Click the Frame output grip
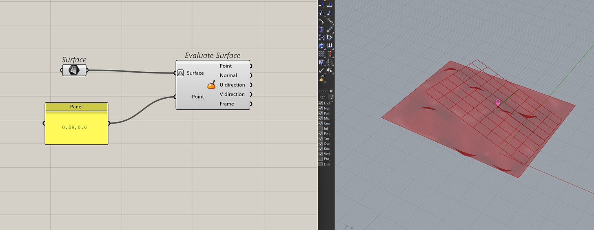 (x=251, y=104)
